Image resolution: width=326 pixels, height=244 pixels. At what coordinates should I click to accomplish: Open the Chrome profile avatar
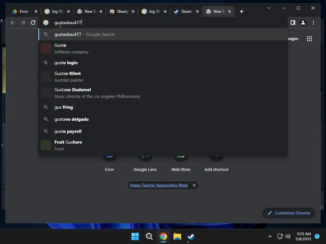(303, 23)
